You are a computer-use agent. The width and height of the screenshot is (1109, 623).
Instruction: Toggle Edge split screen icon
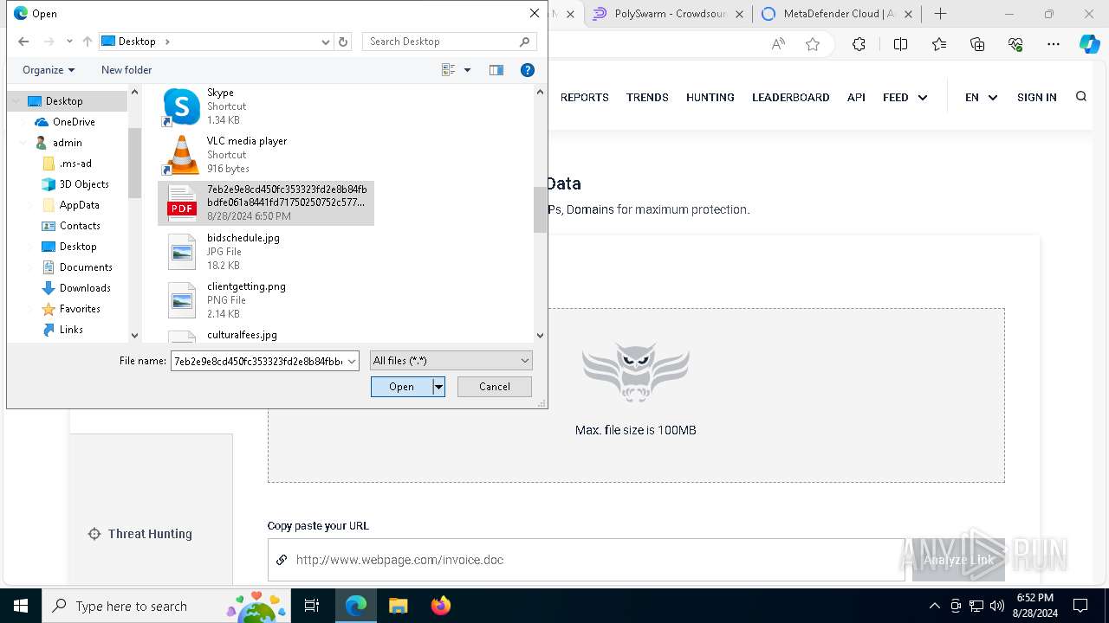[x=900, y=45]
